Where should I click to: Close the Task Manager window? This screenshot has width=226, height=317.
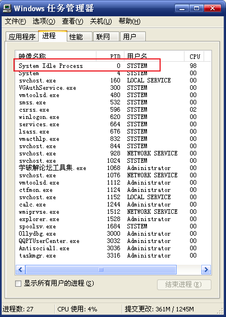coord(211,8)
